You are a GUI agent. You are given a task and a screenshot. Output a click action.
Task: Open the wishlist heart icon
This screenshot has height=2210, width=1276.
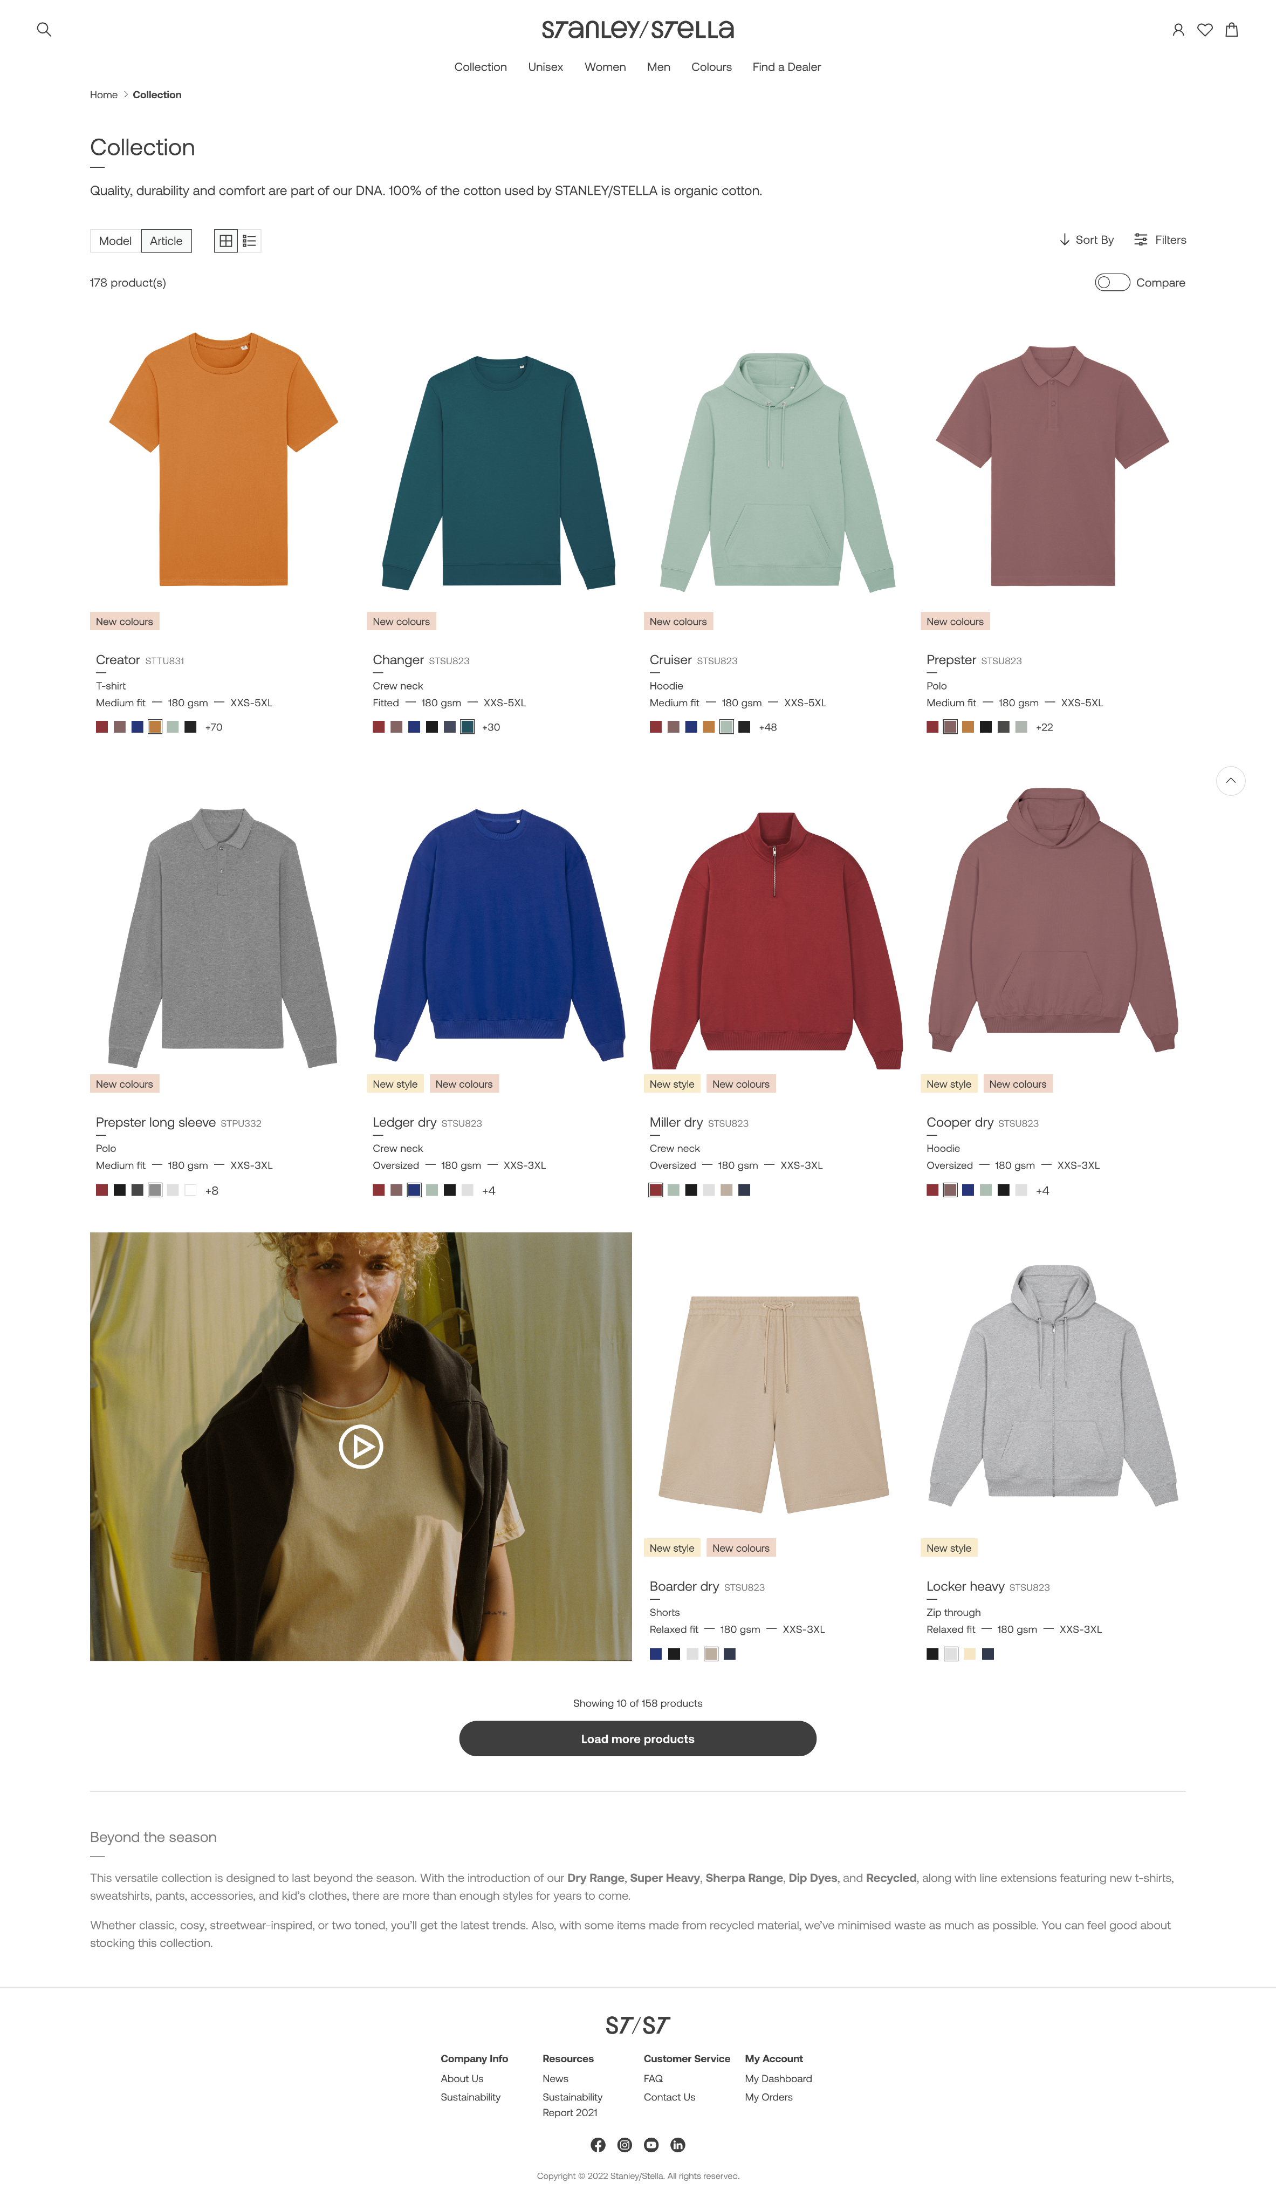click(1205, 29)
